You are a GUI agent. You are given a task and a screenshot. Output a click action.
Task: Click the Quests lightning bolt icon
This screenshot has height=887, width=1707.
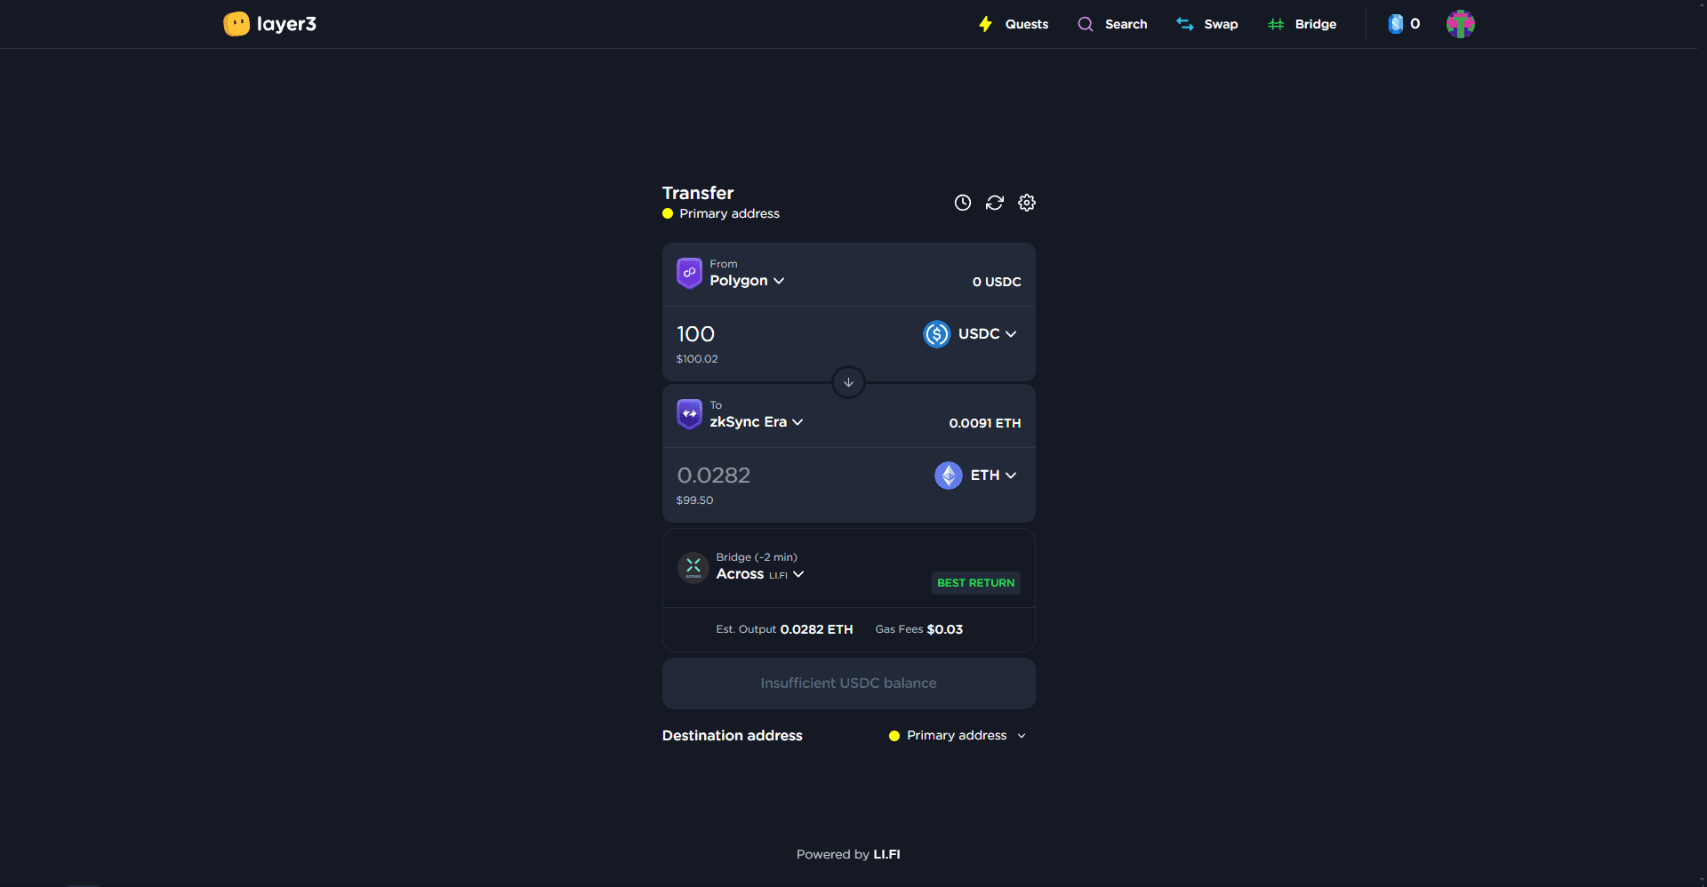click(986, 24)
